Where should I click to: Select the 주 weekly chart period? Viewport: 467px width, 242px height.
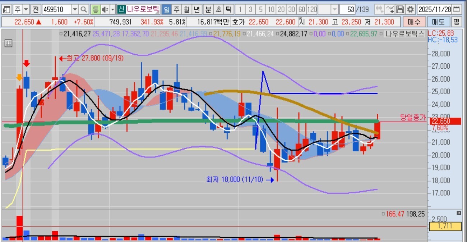click(176, 9)
